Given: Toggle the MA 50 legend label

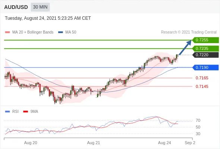Looking at the screenshot, I should (x=71, y=32).
